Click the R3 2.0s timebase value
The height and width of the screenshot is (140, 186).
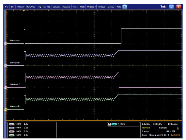coord(26,132)
